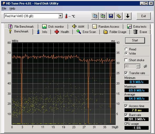Disable the Burst rate checkbox
Viewport: 155px width, 134px height.
(x=126, y=115)
